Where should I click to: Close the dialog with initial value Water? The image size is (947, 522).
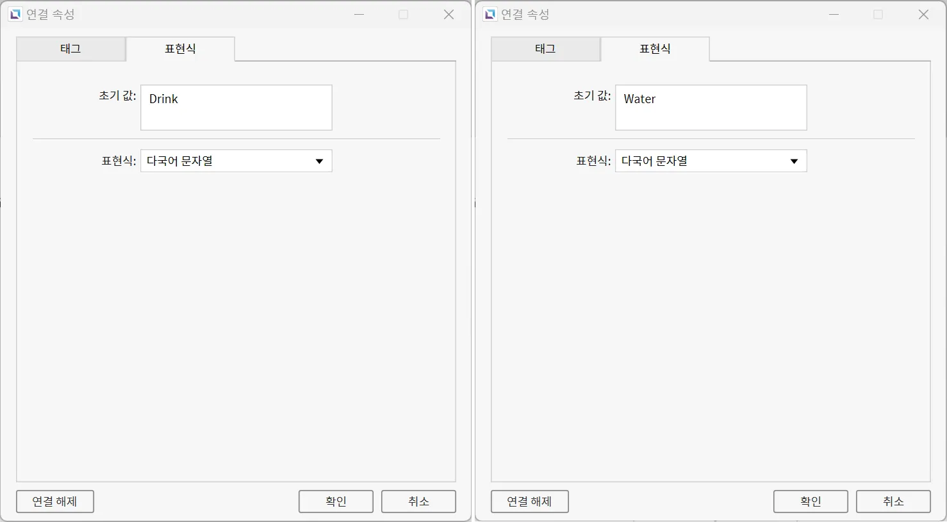923,14
